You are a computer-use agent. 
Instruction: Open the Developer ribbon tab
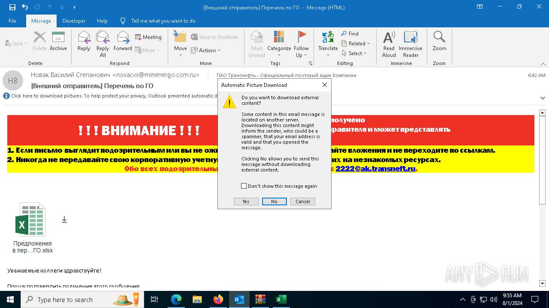point(74,21)
